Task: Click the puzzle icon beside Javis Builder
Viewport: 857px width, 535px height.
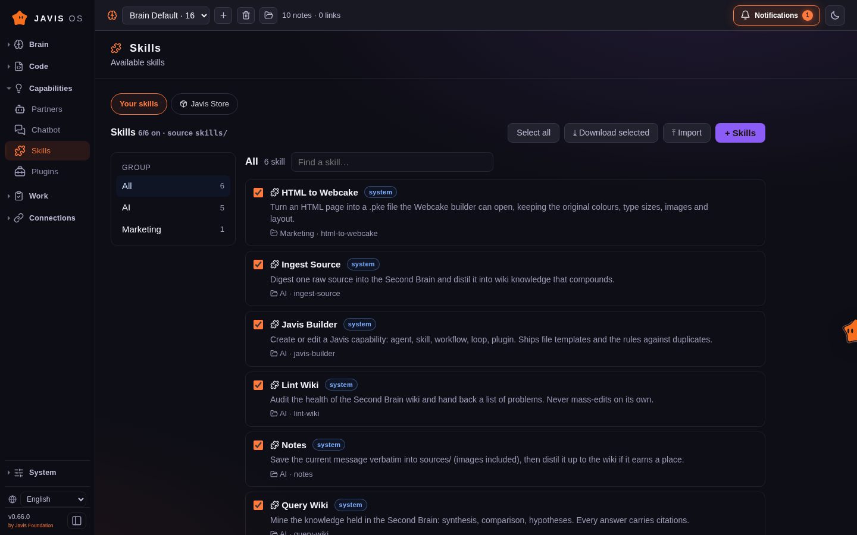Action: [x=274, y=325]
